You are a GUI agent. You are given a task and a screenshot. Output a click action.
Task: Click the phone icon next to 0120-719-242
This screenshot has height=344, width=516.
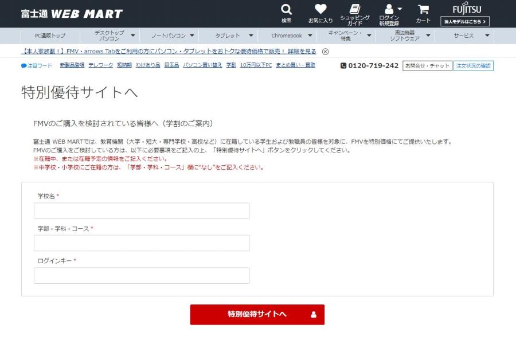[x=343, y=65]
